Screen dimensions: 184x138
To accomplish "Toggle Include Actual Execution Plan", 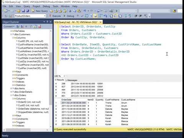I will point(101,16).
